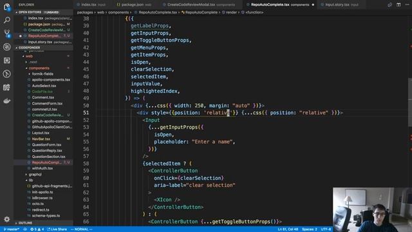Open the Live Share activity bar icon
The image size is (412, 232).
(x=7, y=88)
